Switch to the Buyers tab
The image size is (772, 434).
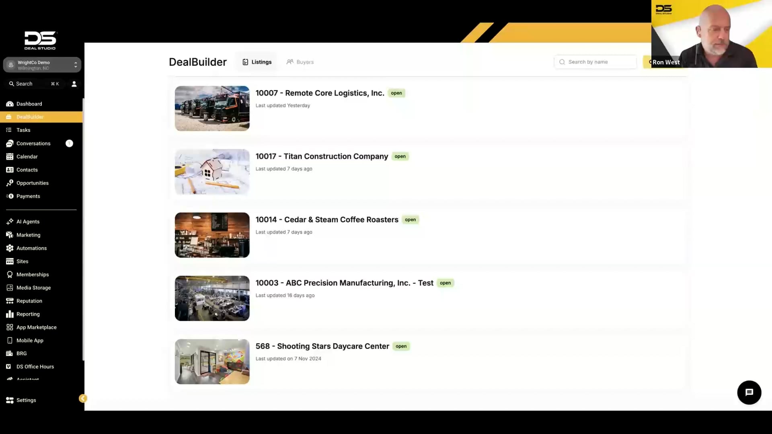point(300,62)
